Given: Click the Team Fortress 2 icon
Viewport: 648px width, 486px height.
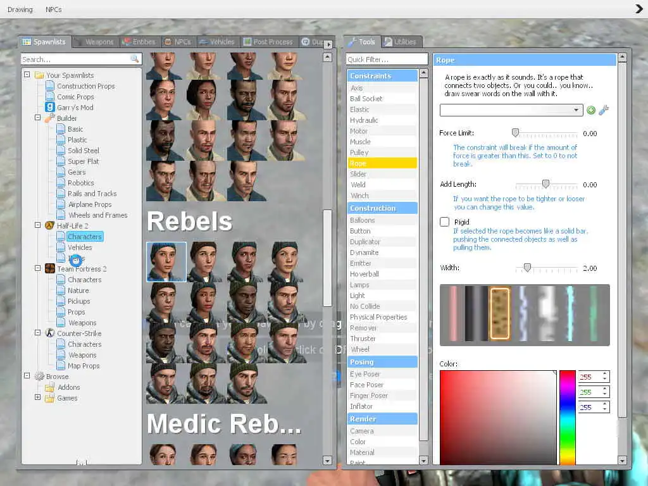Looking at the screenshot, I should coord(49,268).
